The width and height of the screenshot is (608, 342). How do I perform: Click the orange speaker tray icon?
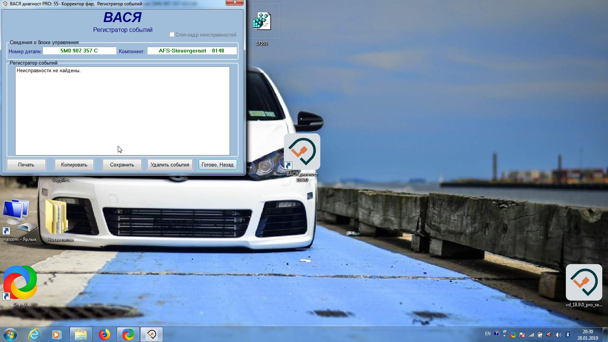click(x=549, y=335)
